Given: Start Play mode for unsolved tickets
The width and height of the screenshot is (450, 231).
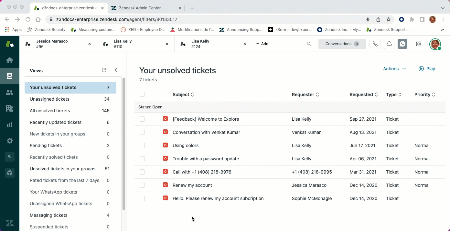Looking at the screenshot, I should pos(427,69).
